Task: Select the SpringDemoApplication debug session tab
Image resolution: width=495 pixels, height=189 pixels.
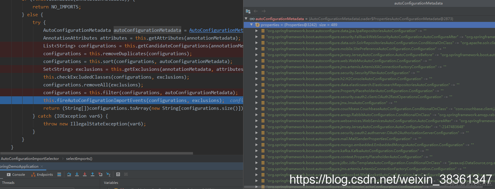Action: tap(19, 166)
